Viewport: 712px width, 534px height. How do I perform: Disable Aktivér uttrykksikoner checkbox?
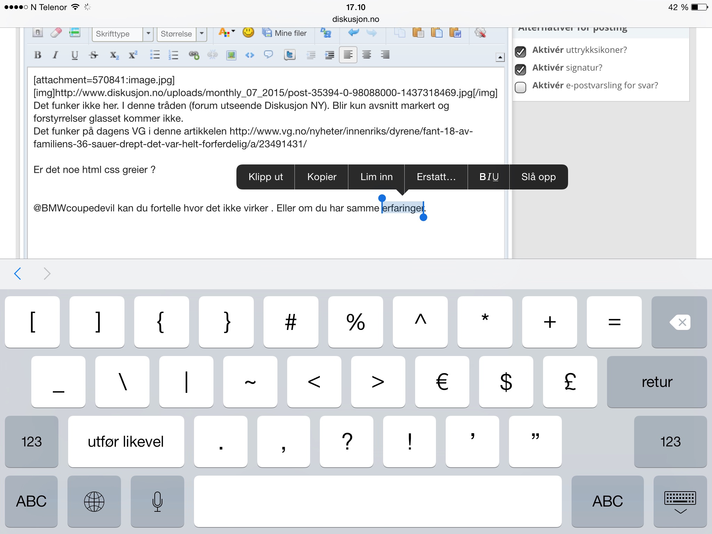click(520, 51)
